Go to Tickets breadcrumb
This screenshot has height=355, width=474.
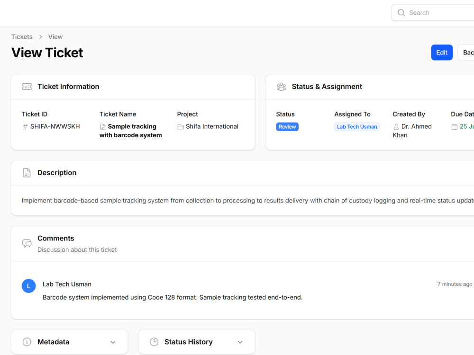point(22,37)
